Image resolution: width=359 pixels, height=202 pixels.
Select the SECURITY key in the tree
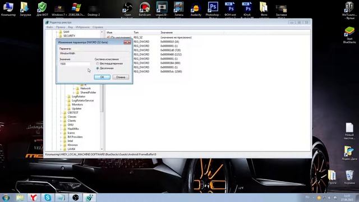coord(69,36)
